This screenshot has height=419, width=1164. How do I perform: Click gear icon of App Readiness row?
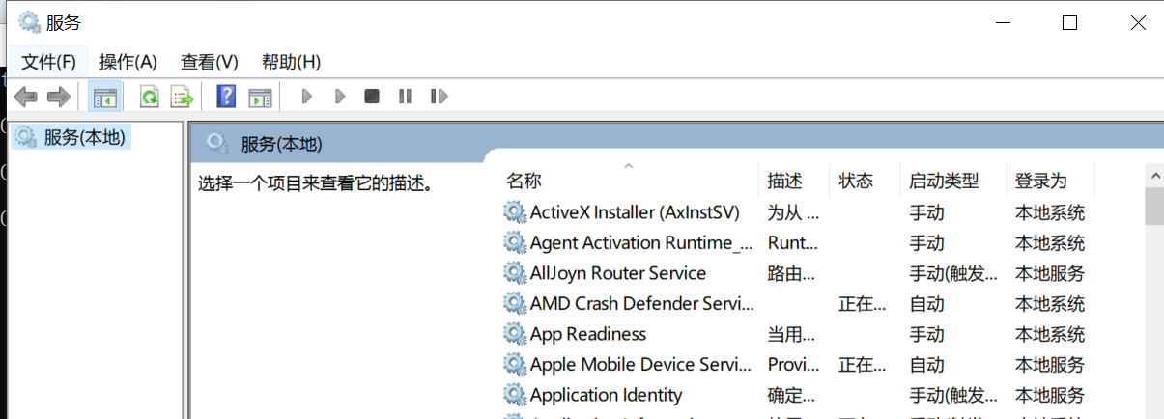515,334
